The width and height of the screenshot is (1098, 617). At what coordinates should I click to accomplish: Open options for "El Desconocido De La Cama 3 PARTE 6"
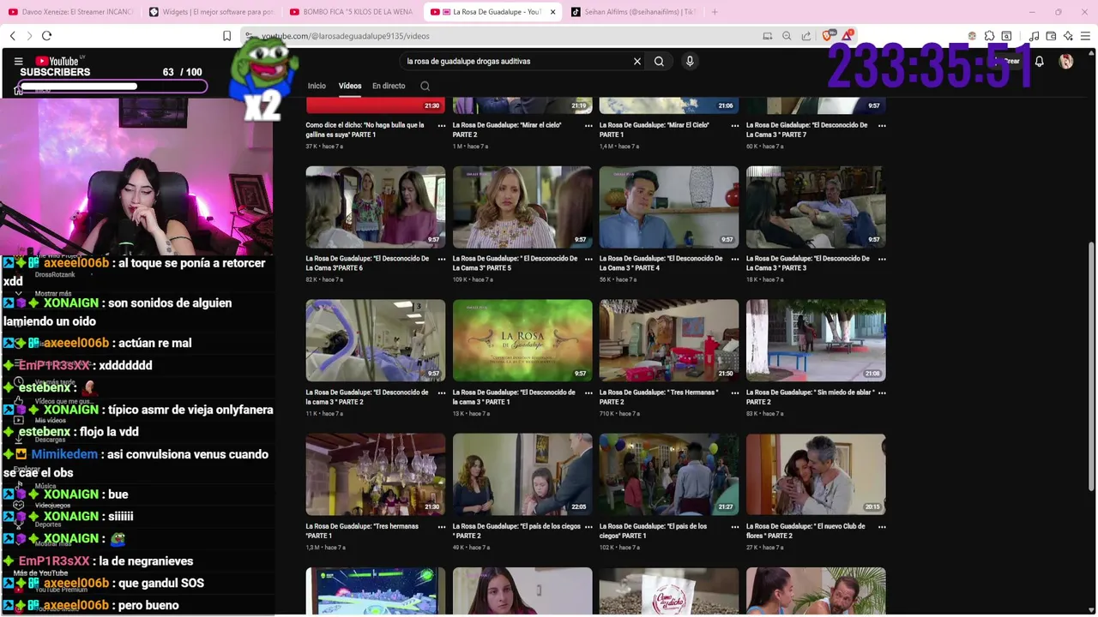pyautogui.click(x=442, y=259)
